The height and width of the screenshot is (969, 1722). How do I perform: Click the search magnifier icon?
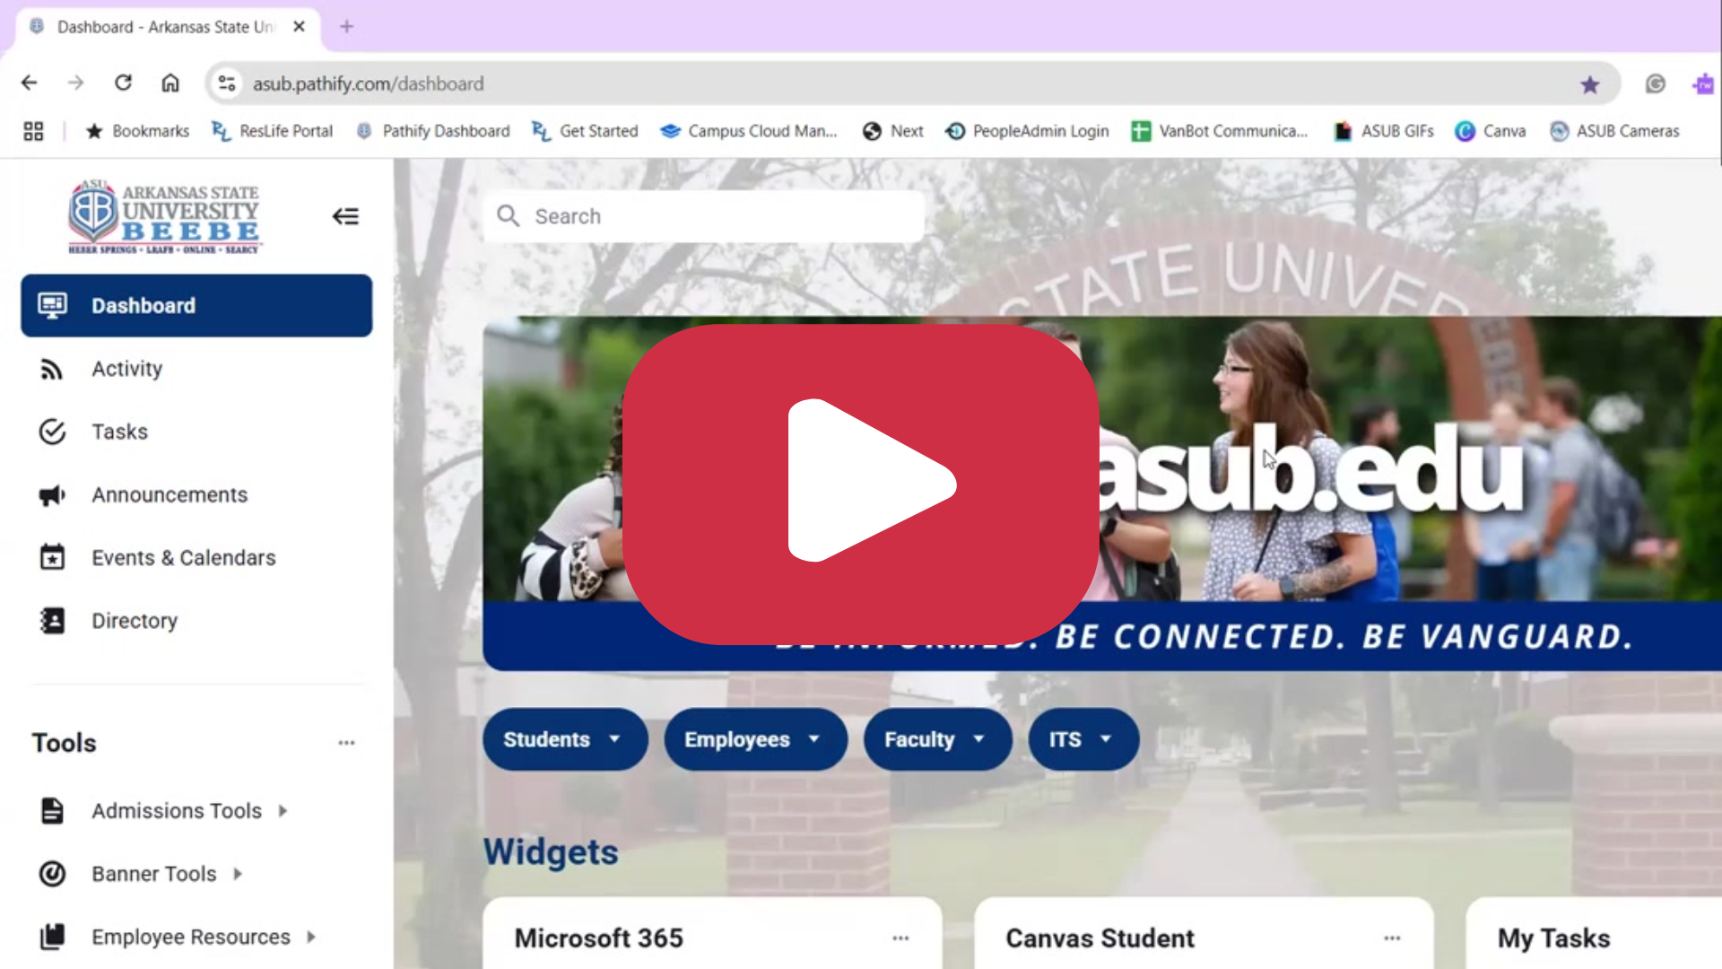coord(508,216)
